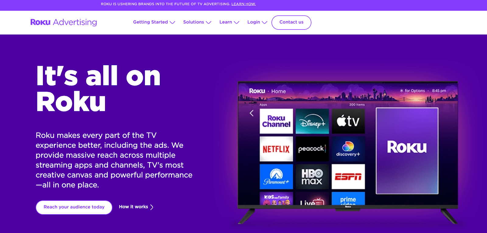Screen dimensions: 487x233
Task: Expand the Getting Started chevron arrow
Action: pos(172,23)
